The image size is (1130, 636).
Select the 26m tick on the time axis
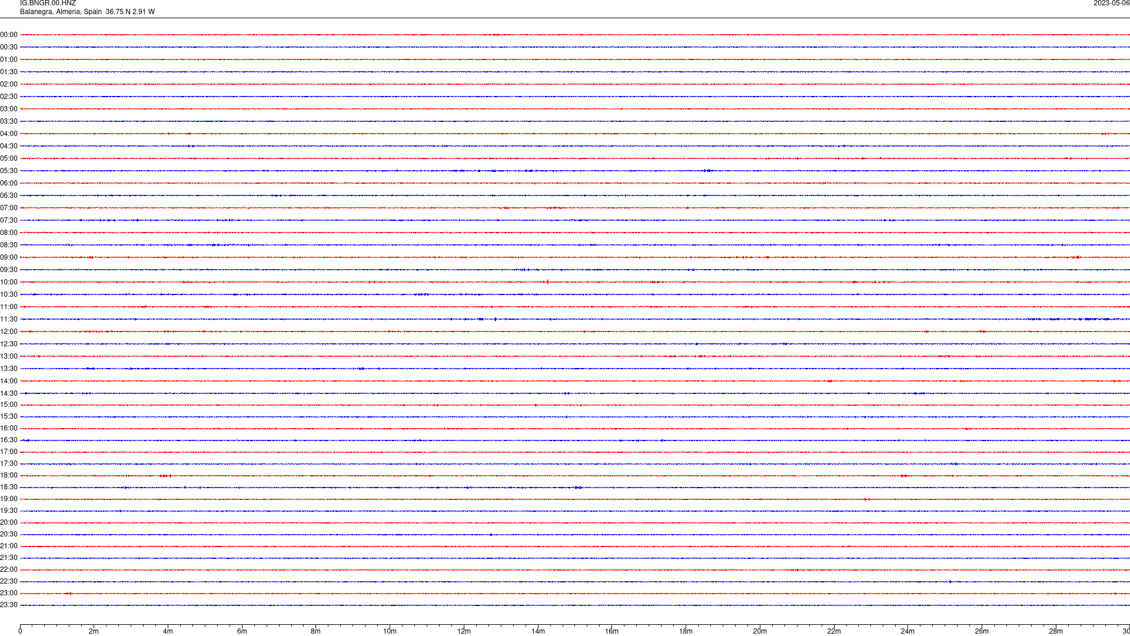click(x=982, y=631)
